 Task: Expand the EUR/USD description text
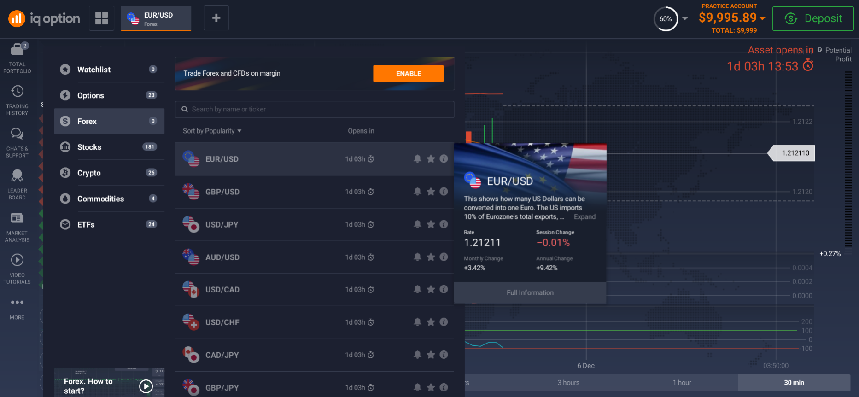(584, 216)
